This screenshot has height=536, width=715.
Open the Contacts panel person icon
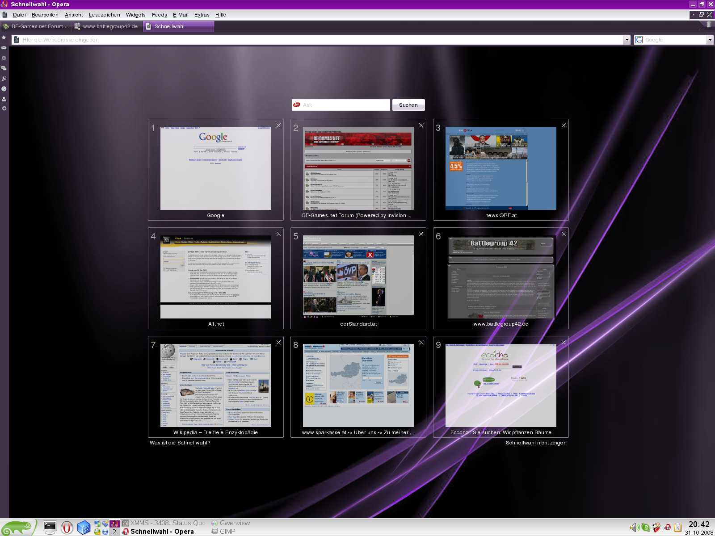(4, 99)
